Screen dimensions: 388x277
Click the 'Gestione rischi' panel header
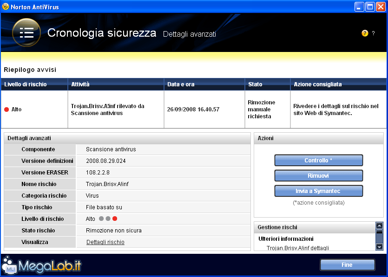(315, 227)
